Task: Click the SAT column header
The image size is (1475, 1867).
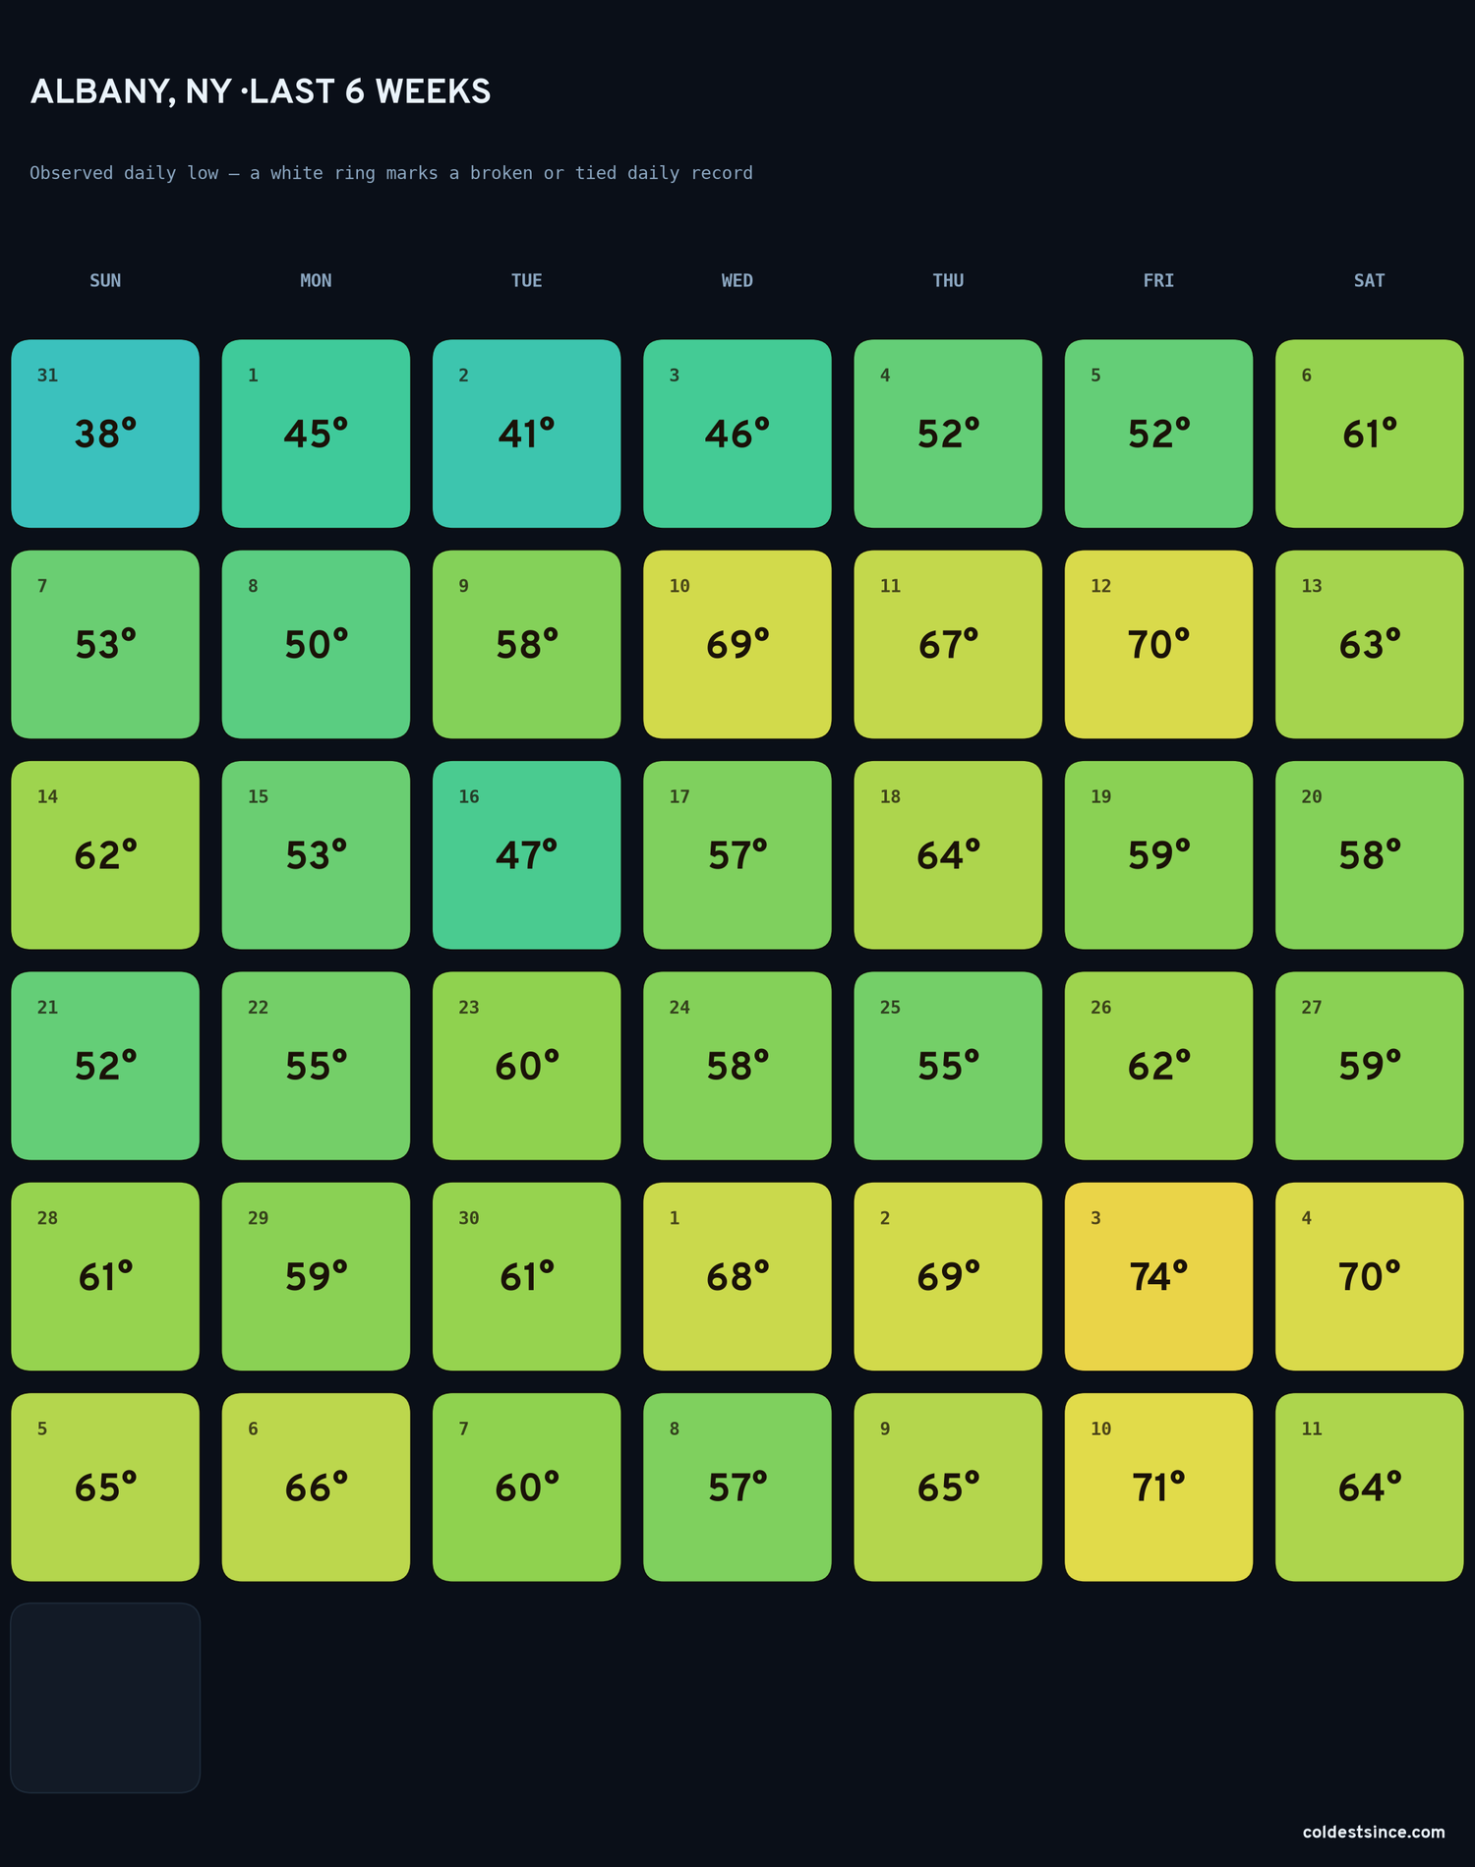Action: click(1369, 280)
